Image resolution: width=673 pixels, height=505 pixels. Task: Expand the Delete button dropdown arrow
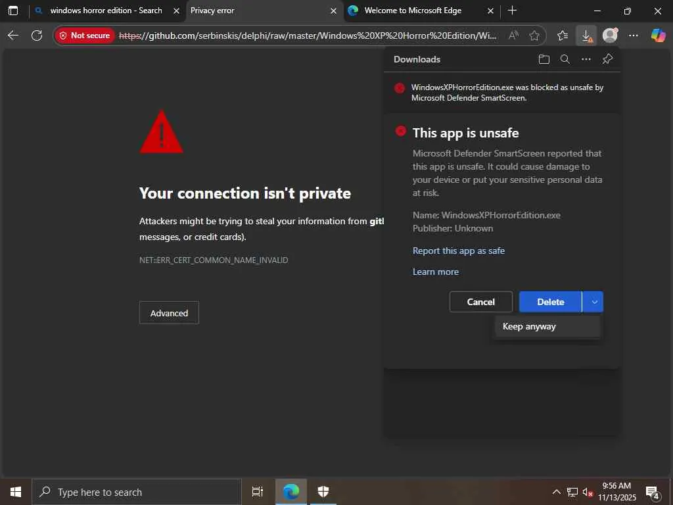click(593, 302)
